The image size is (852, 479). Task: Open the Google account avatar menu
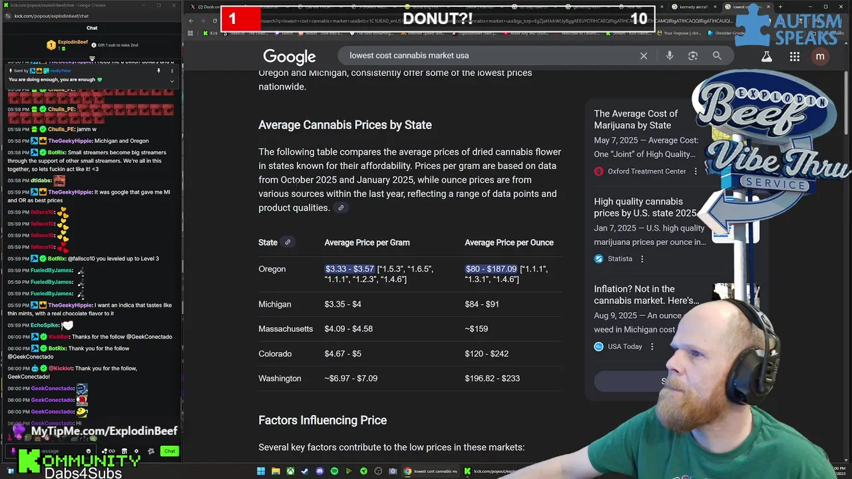pos(820,57)
